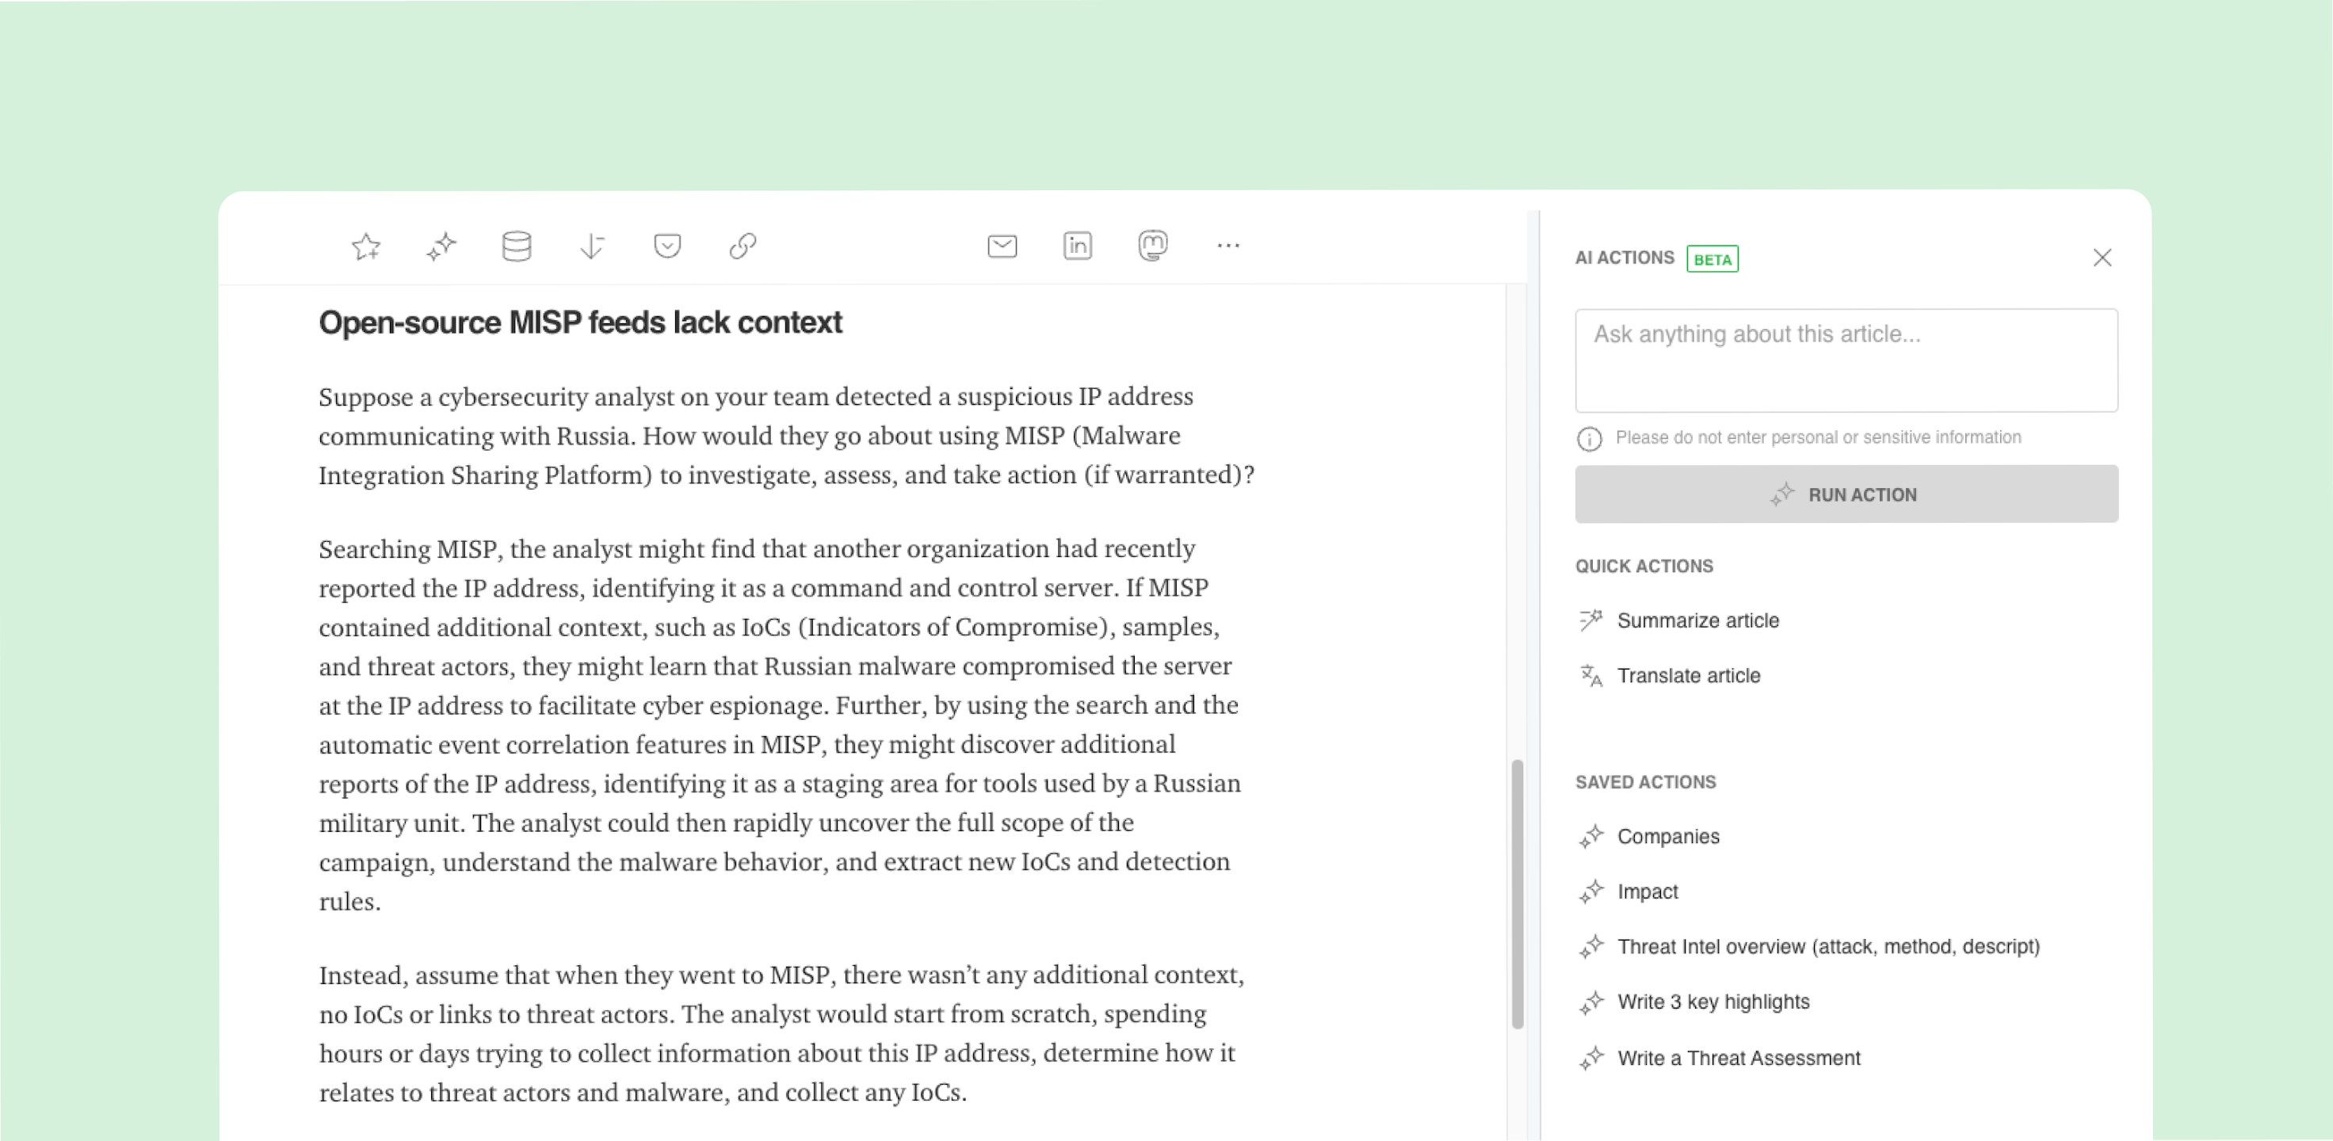Share article on Mastodon icon
Screen dimensions: 2333x1141
[x=1152, y=246]
